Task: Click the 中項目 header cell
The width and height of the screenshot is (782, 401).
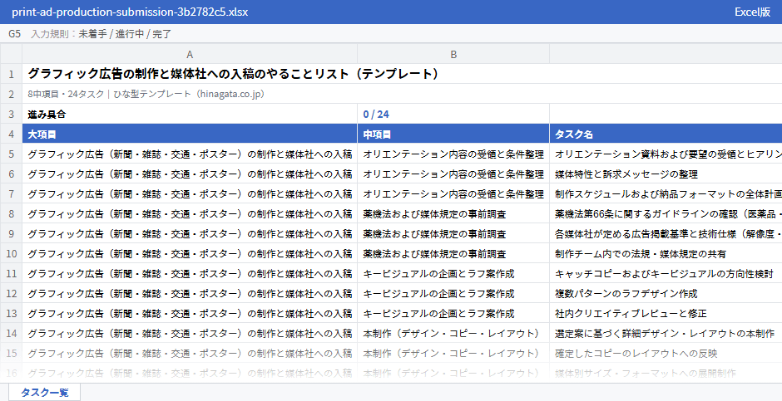Action: pos(453,134)
